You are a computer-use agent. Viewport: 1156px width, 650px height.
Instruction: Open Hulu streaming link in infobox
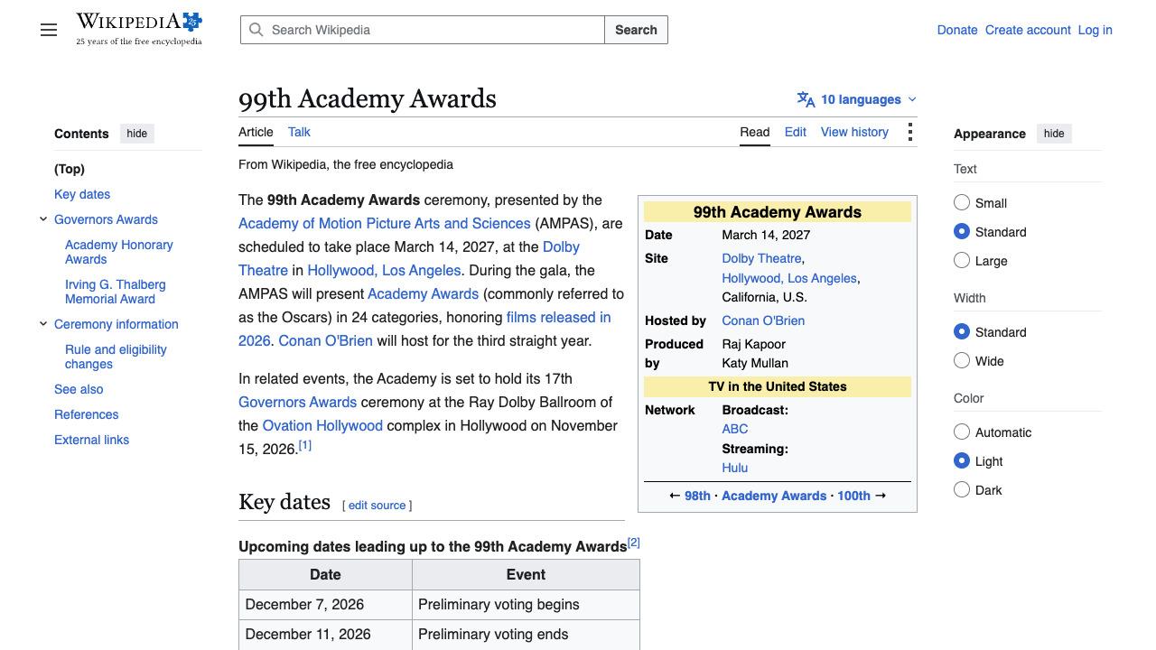click(735, 468)
